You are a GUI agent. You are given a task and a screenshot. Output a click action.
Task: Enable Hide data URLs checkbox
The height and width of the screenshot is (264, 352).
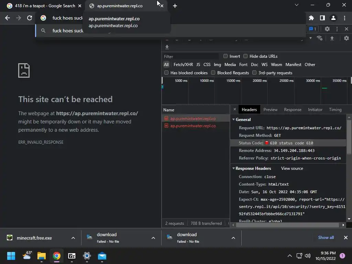tap(245, 56)
